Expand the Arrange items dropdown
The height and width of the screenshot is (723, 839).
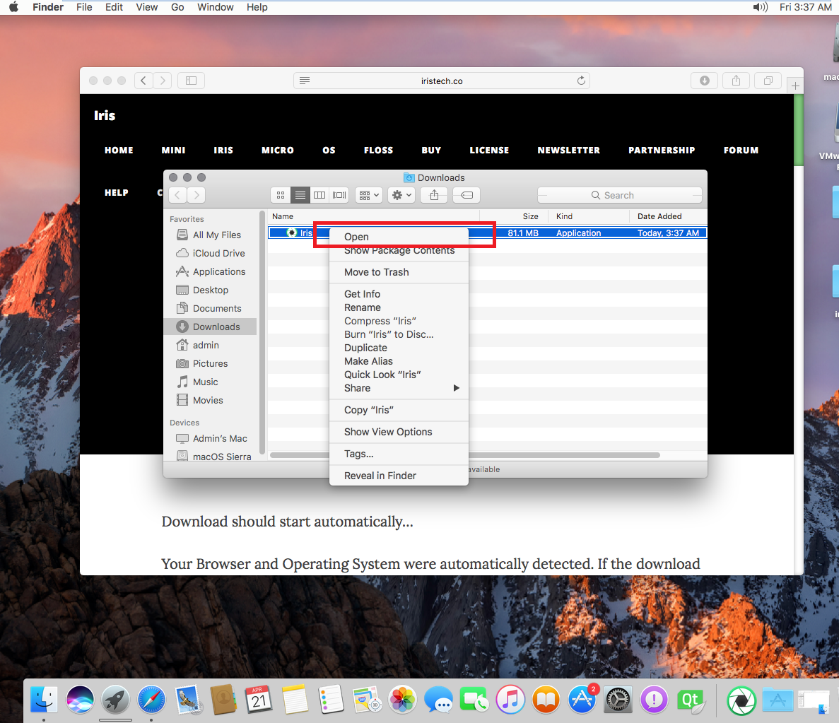click(x=369, y=195)
